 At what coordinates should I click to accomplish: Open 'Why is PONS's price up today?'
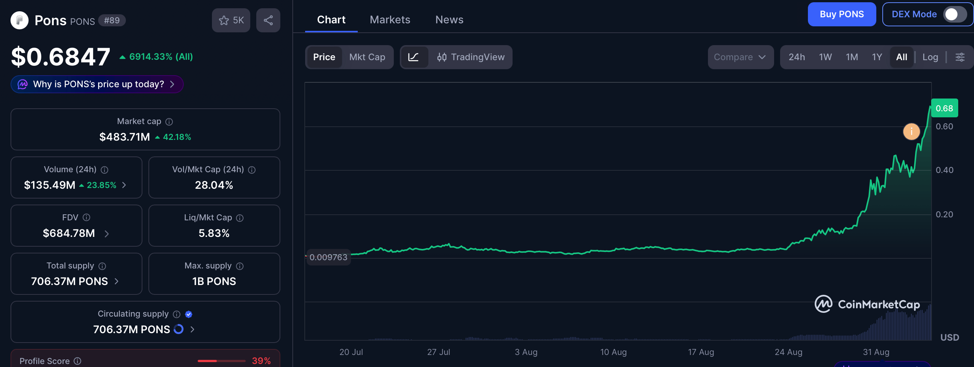point(97,84)
